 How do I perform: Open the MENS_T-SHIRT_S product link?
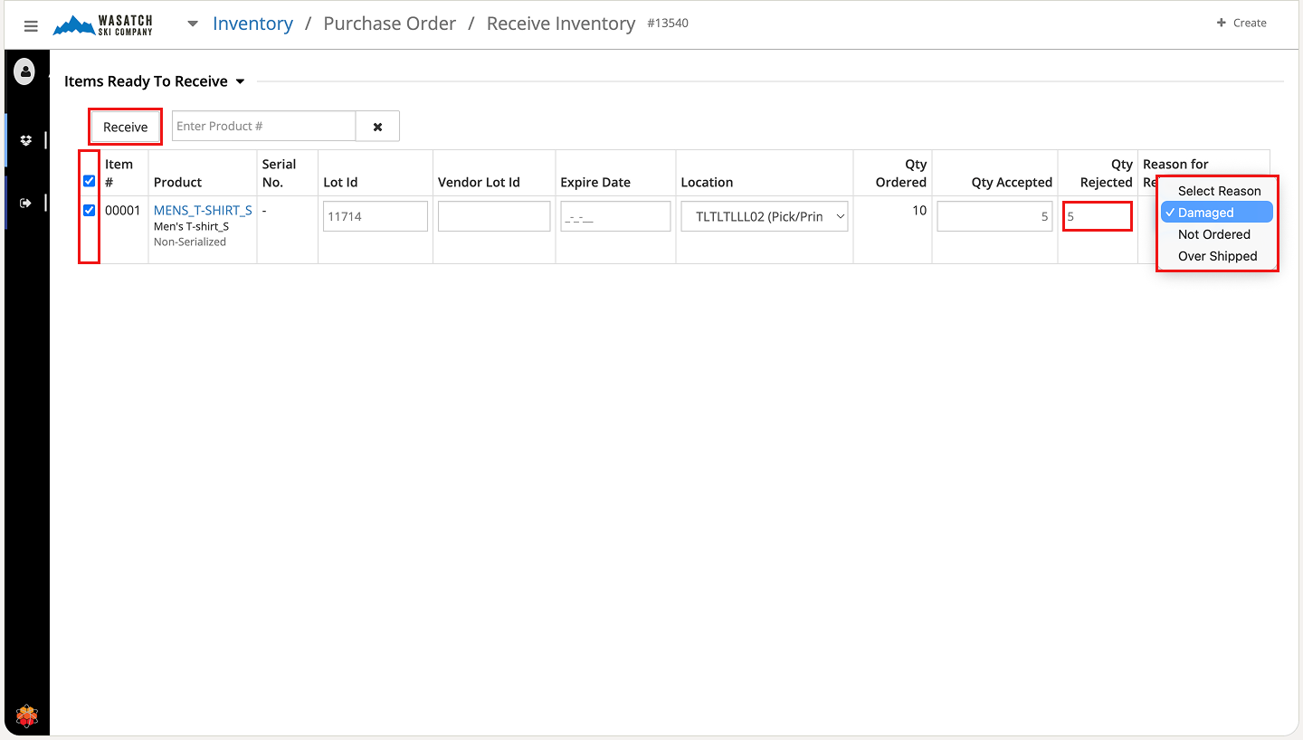click(x=203, y=211)
